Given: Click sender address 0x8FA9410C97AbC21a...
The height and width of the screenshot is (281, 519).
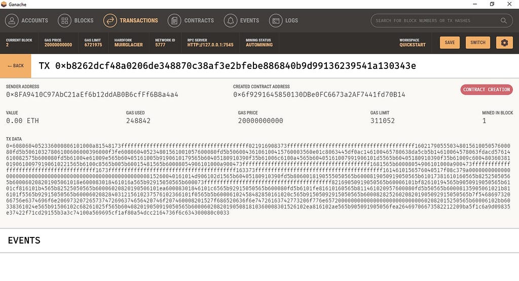Looking at the screenshot, I should pyautogui.click(x=92, y=95).
